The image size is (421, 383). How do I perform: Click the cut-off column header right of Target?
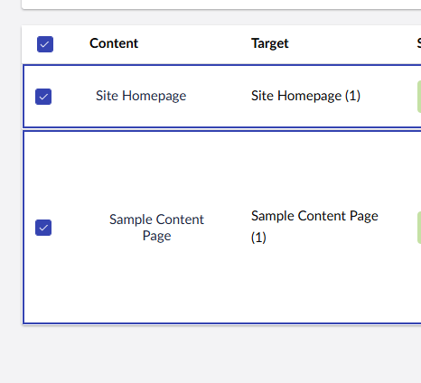419,43
